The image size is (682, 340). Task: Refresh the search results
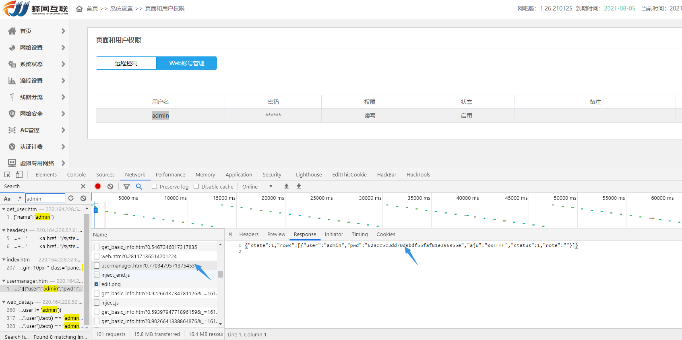click(x=71, y=198)
